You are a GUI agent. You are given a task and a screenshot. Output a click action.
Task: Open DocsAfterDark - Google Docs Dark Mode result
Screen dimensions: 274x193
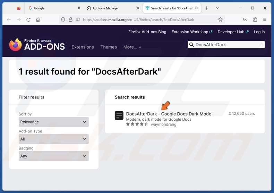pyautogui.click(x=169, y=114)
